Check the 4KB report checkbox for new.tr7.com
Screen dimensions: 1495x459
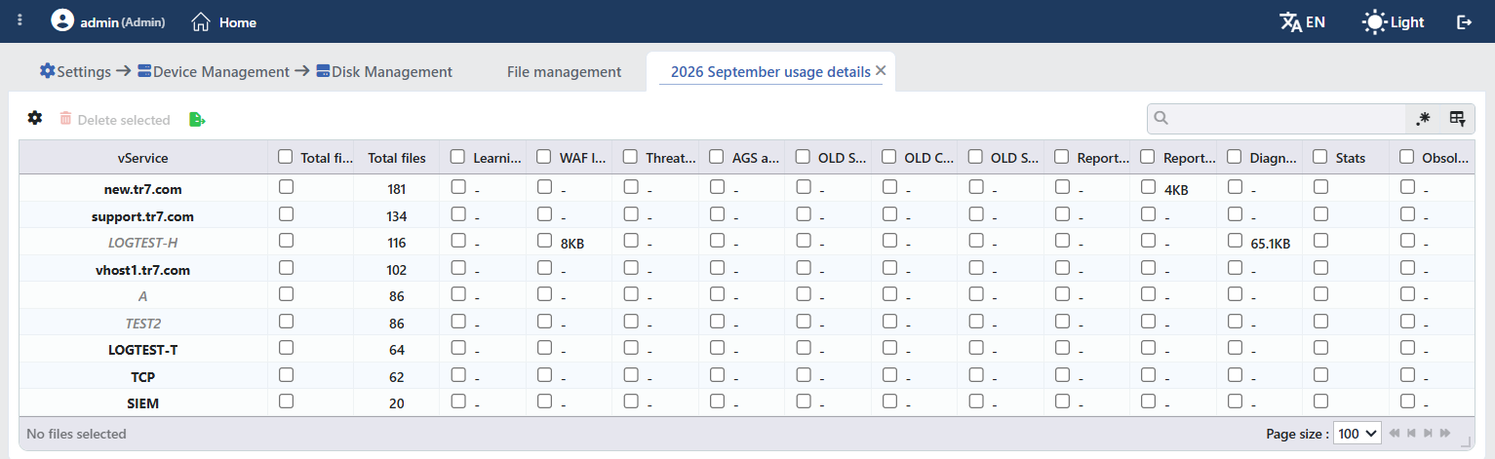1148,187
